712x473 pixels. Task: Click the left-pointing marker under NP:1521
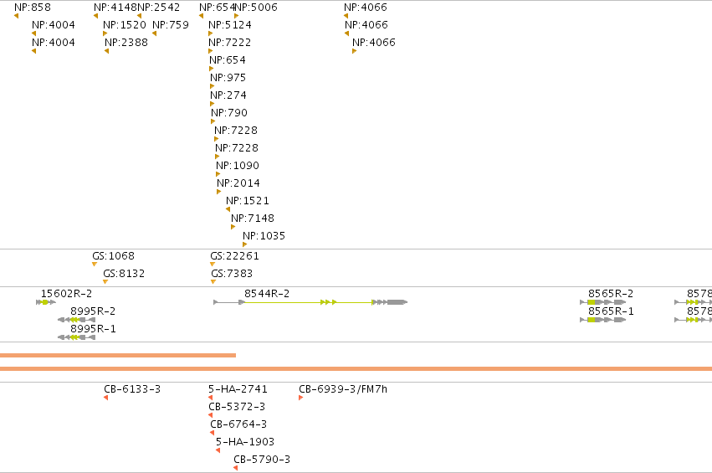(228, 209)
